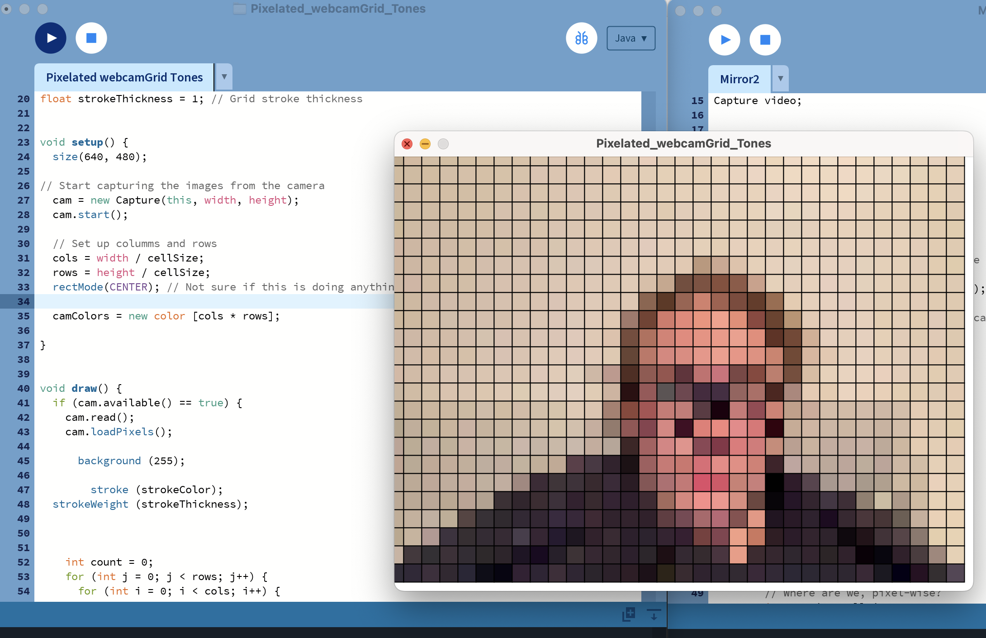Select the Pixelated webcamGrid Tones tab
This screenshot has width=986, height=638.
pyautogui.click(x=124, y=77)
